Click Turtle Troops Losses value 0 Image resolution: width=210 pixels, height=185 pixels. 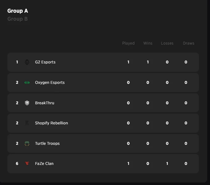click(167, 144)
